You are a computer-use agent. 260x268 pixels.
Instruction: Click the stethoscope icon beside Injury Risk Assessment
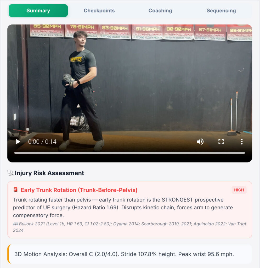10,173
